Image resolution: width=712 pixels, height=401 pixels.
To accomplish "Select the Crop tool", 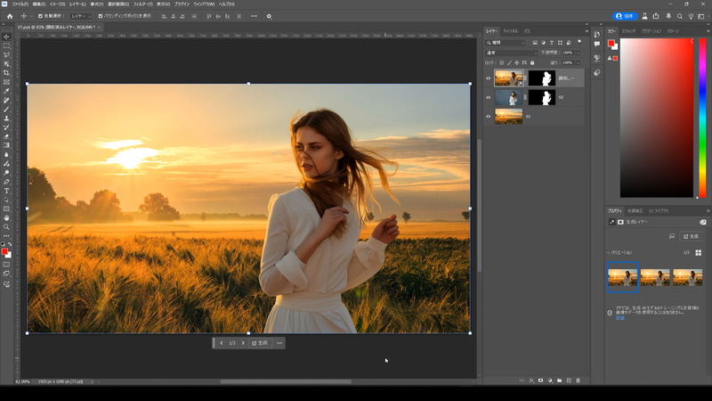I will pyautogui.click(x=6, y=73).
